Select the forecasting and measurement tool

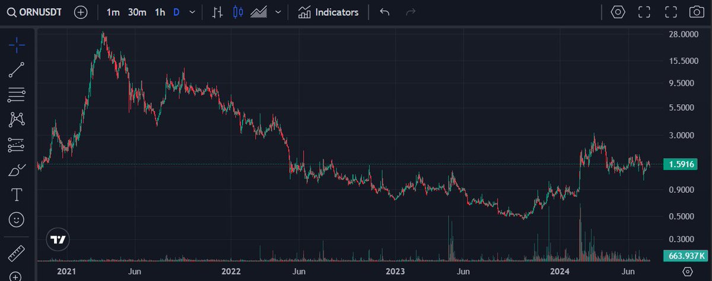(17, 144)
